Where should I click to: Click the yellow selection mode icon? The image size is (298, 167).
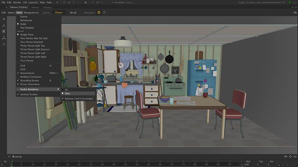coord(99,12)
